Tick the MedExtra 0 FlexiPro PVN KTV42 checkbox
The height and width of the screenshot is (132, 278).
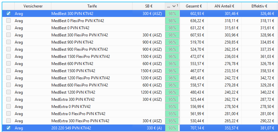tap(8, 113)
